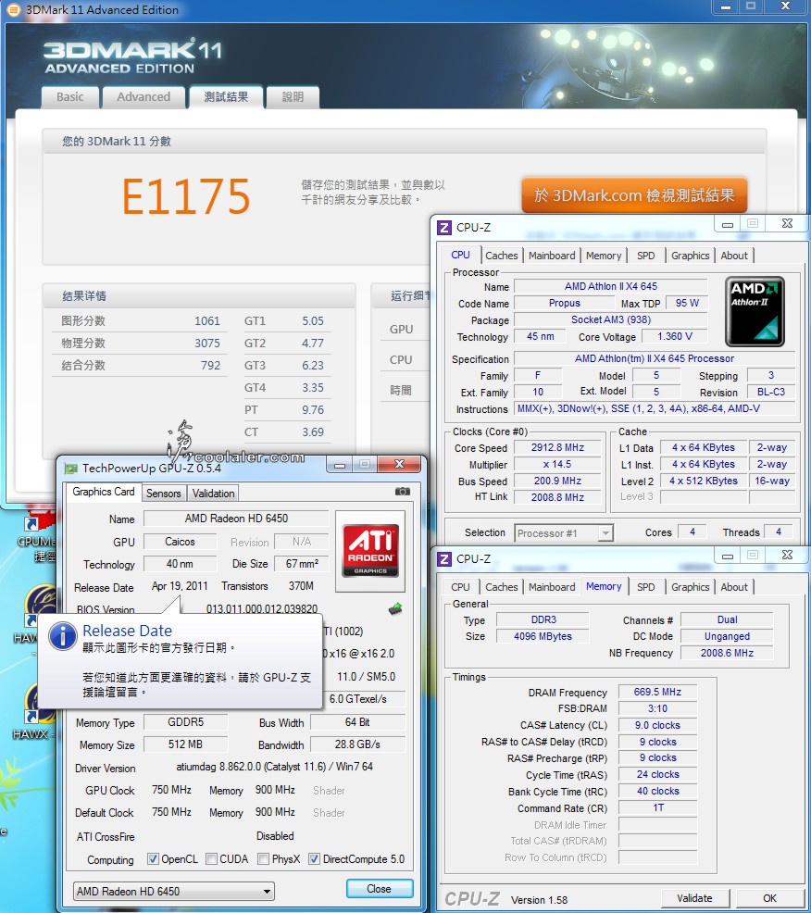The height and width of the screenshot is (913, 811).
Task: Open Caches tab in lower CPU-Z window
Action: pos(501,587)
